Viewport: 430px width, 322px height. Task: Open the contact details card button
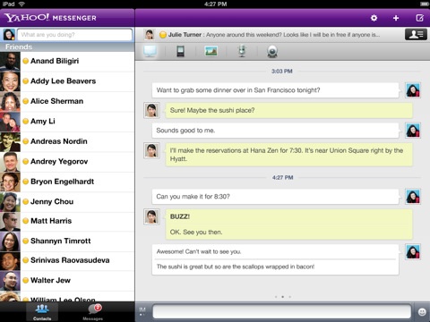pos(416,35)
